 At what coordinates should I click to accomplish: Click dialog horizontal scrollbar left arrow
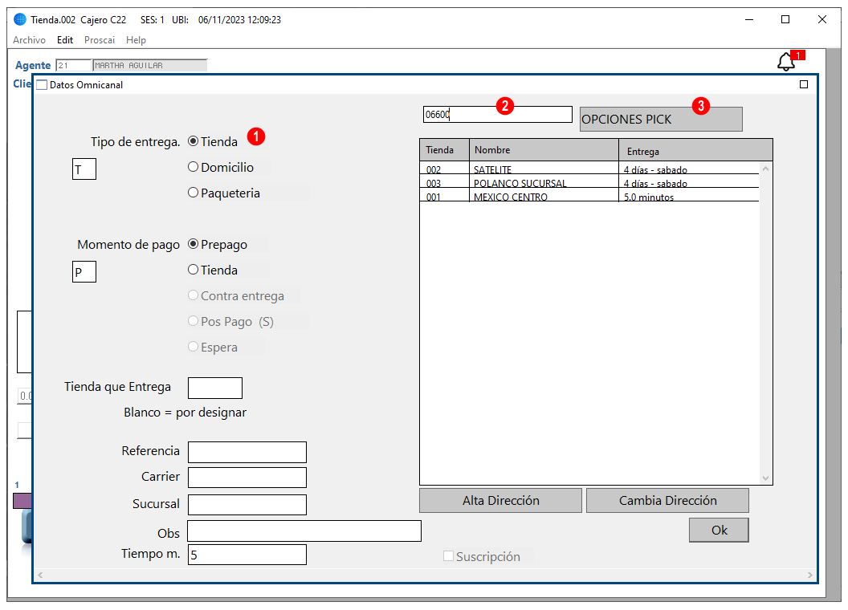click(40, 575)
